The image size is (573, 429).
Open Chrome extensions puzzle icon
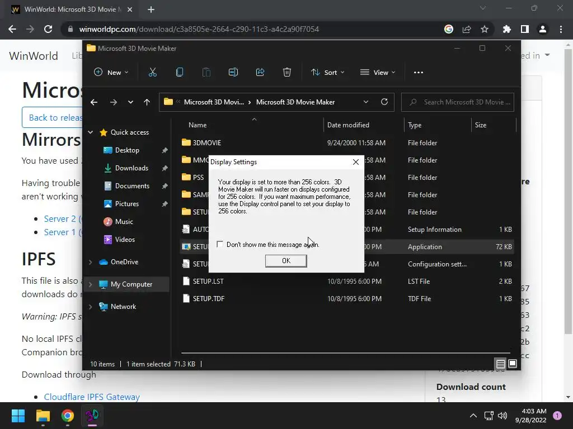tap(506, 29)
